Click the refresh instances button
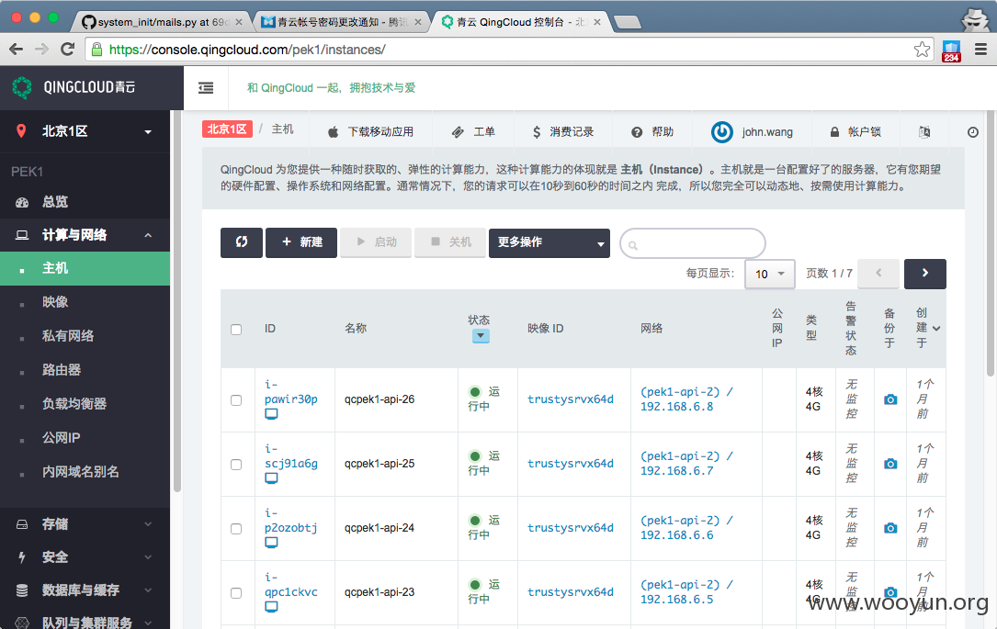997x629 pixels. tap(242, 242)
